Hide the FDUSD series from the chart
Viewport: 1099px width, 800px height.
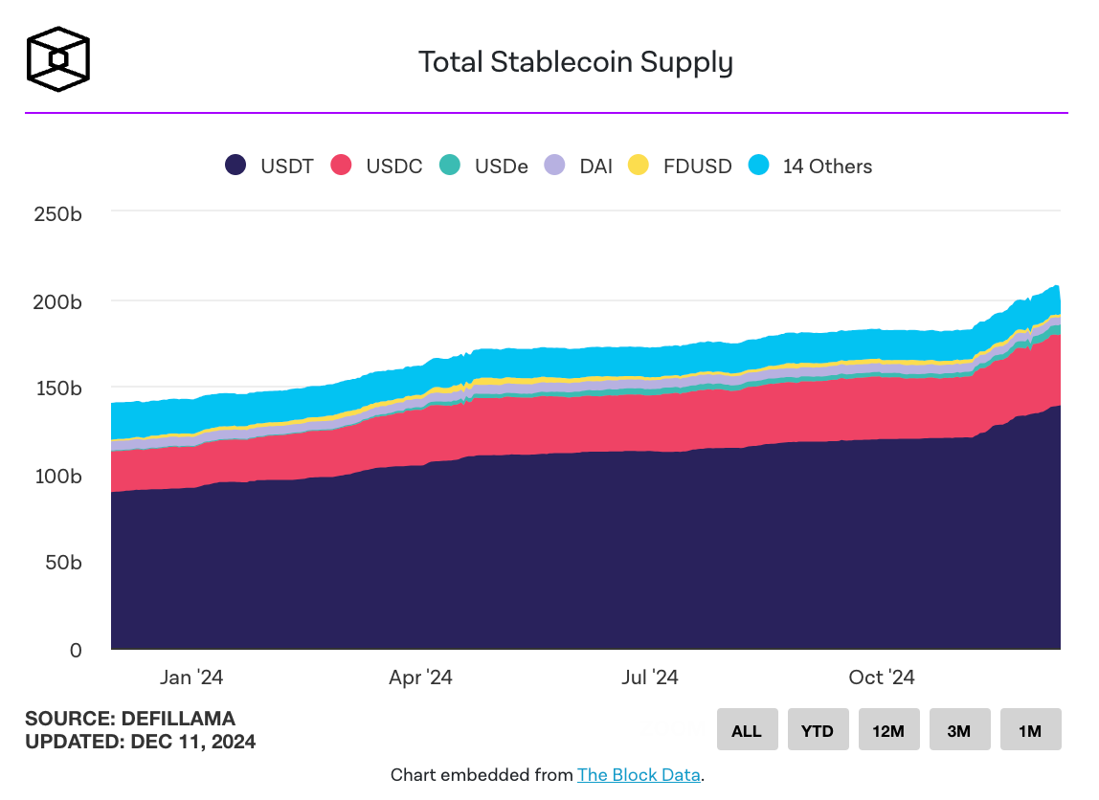pyautogui.click(x=680, y=166)
